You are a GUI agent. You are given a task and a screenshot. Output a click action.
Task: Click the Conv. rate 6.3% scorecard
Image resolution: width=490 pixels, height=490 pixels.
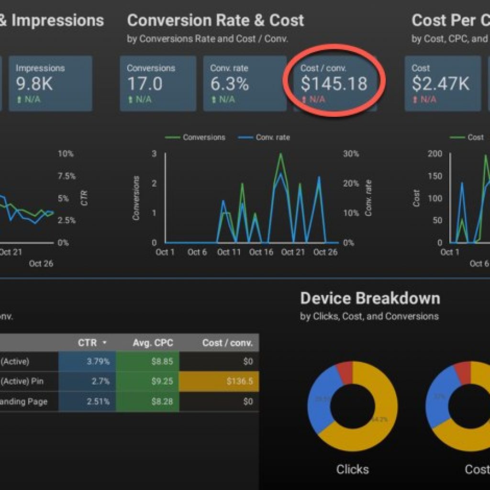tap(245, 83)
